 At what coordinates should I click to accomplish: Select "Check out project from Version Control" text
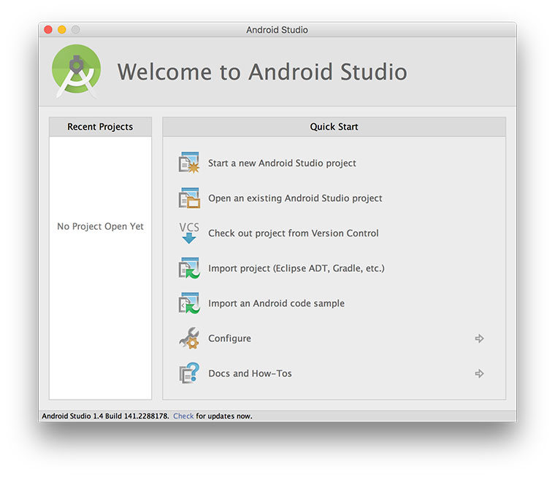(x=293, y=233)
